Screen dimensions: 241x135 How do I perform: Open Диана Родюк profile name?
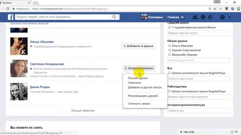[40, 87]
